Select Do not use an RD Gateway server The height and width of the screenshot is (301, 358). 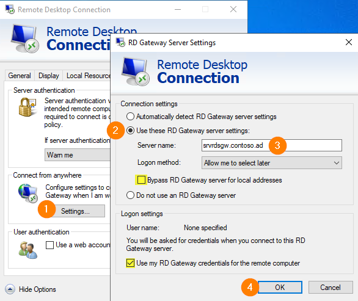point(130,195)
